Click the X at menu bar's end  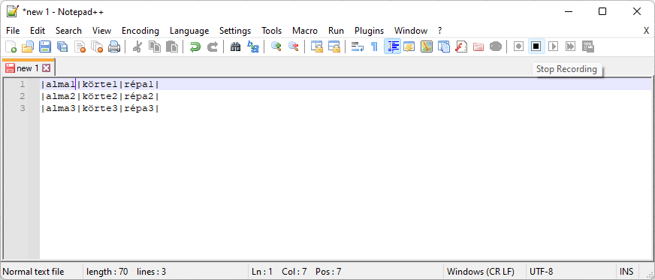point(646,31)
